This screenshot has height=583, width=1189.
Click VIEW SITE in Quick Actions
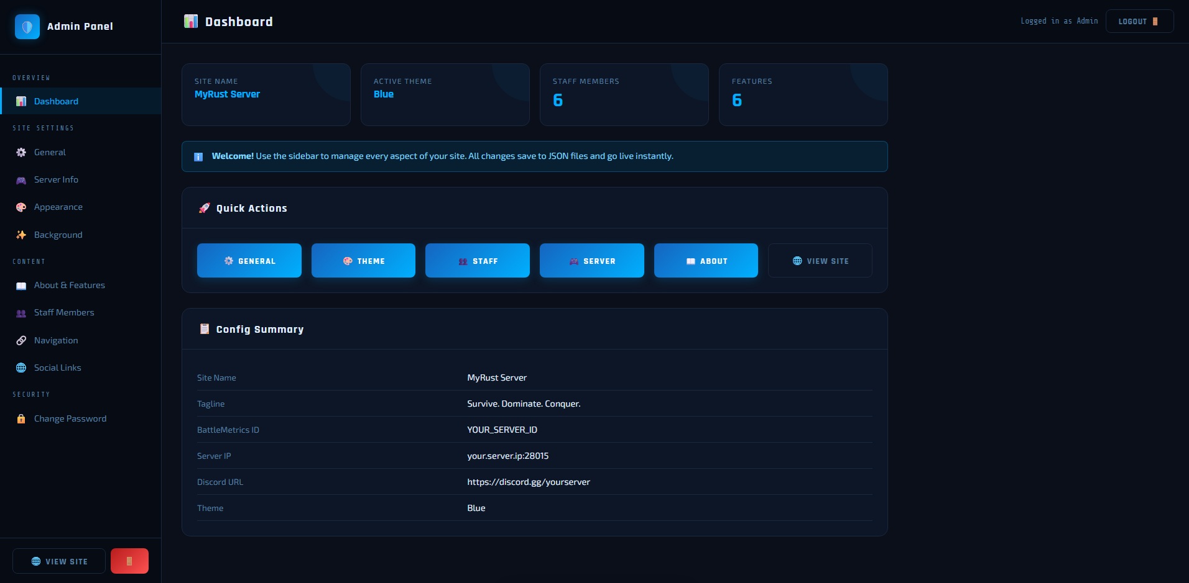coord(820,261)
